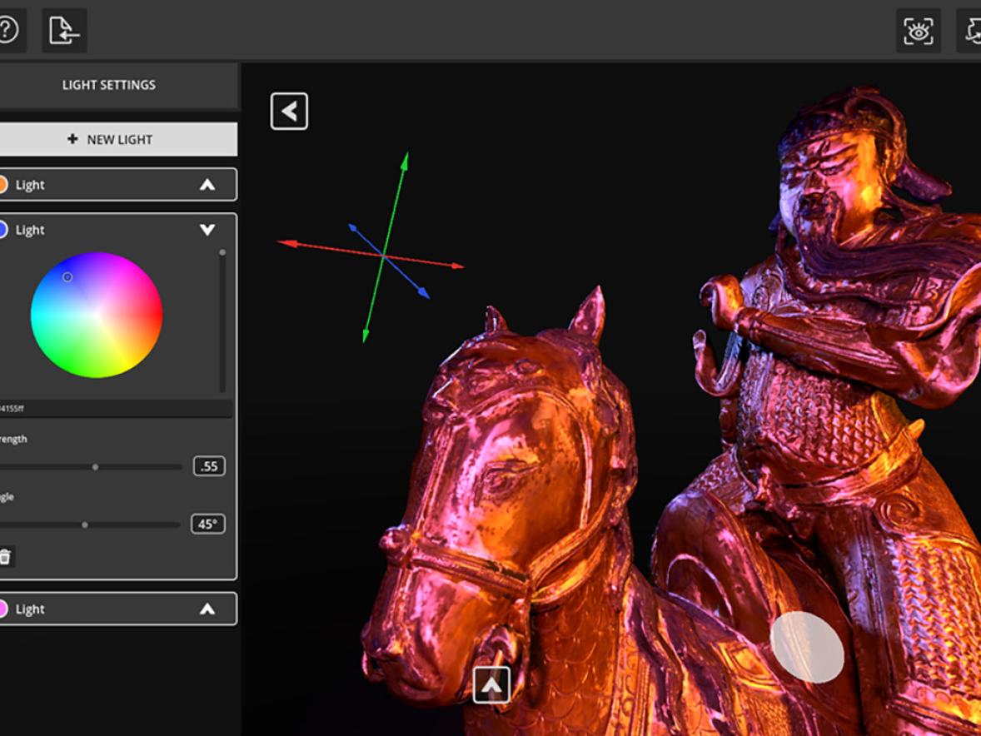Click the green Y axis arrow of the gizmo
981x736 pixels.
click(405, 160)
